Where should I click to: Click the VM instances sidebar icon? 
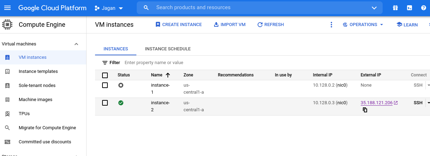coord(7,57)
